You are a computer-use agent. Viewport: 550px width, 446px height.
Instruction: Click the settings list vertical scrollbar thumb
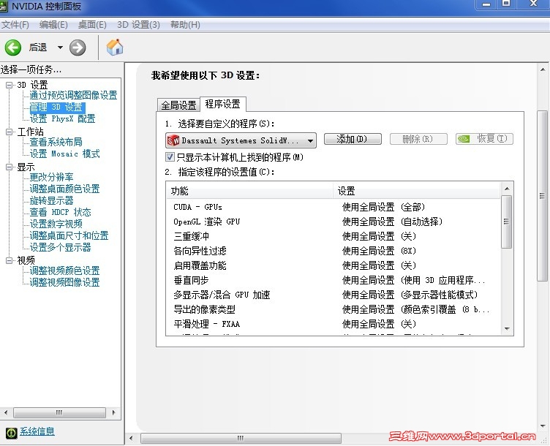coord(507,222)
